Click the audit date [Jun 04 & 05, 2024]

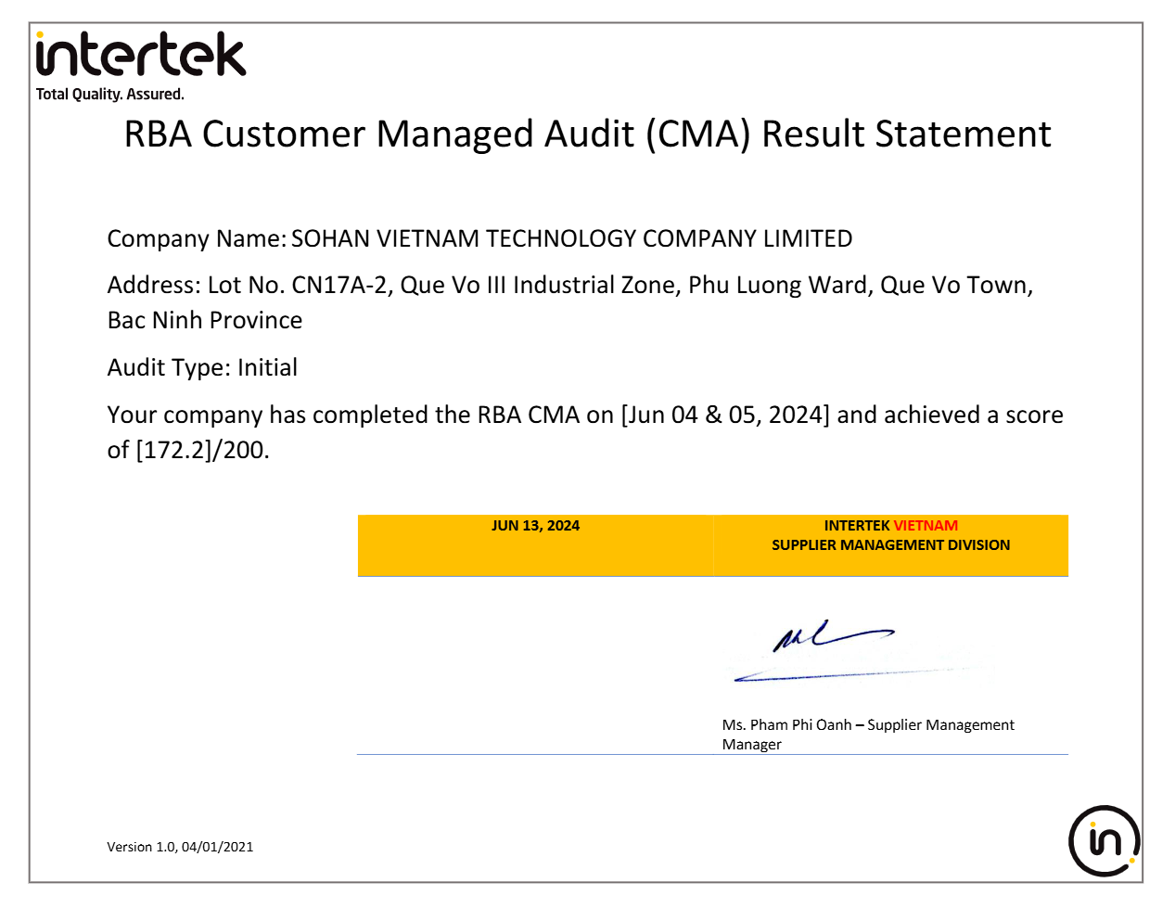tap(724, 416)
